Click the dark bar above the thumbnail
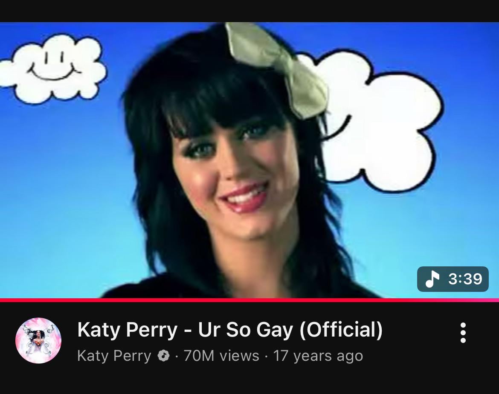The width and height of the screenshot is (499, 394). point(249,11)
